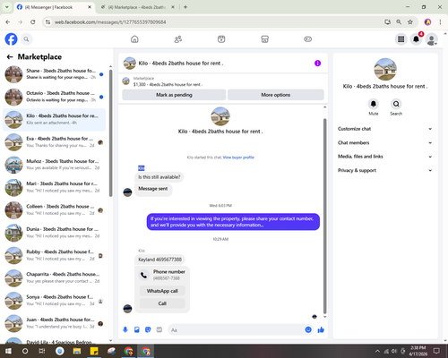The height and width of the screenshot is (358, 448).
Task: Click the conversation list scrollbar
Action: [x=110, y=133]
